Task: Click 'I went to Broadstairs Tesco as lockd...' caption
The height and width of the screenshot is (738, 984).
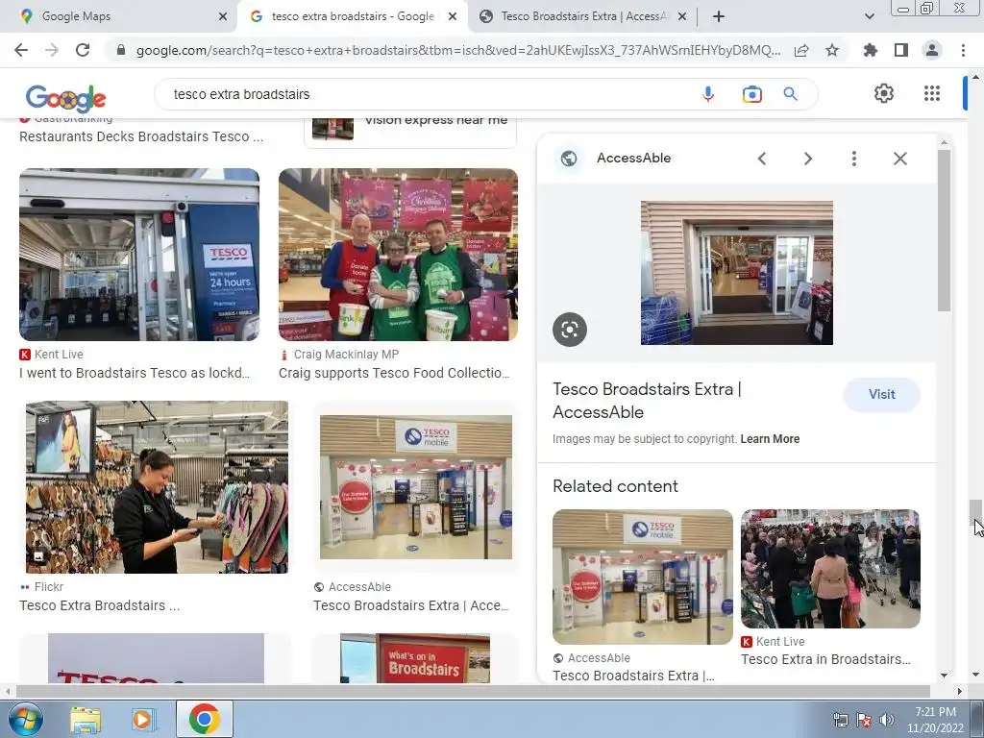Action: tap(135, 374)
